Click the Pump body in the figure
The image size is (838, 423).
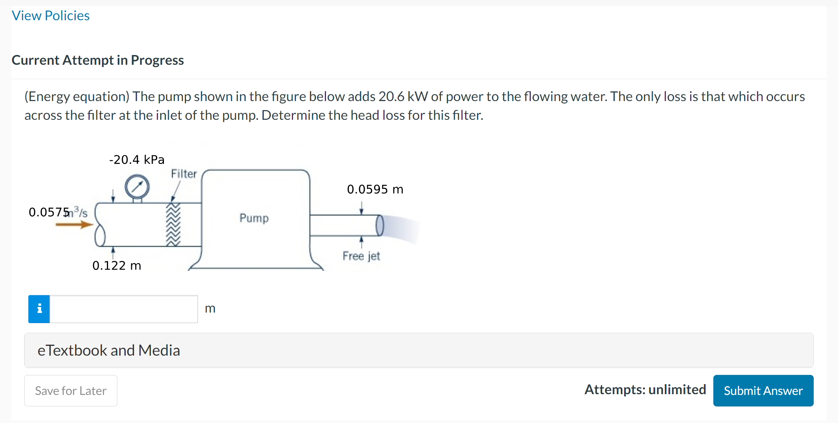254,219
